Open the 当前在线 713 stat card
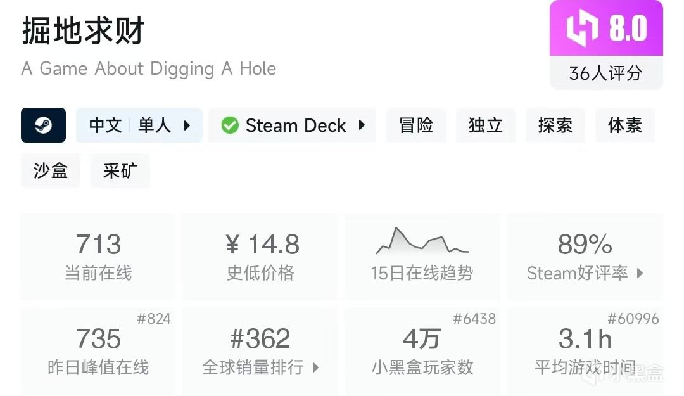This screenshot has width=684, height=396. coord(98,256)
